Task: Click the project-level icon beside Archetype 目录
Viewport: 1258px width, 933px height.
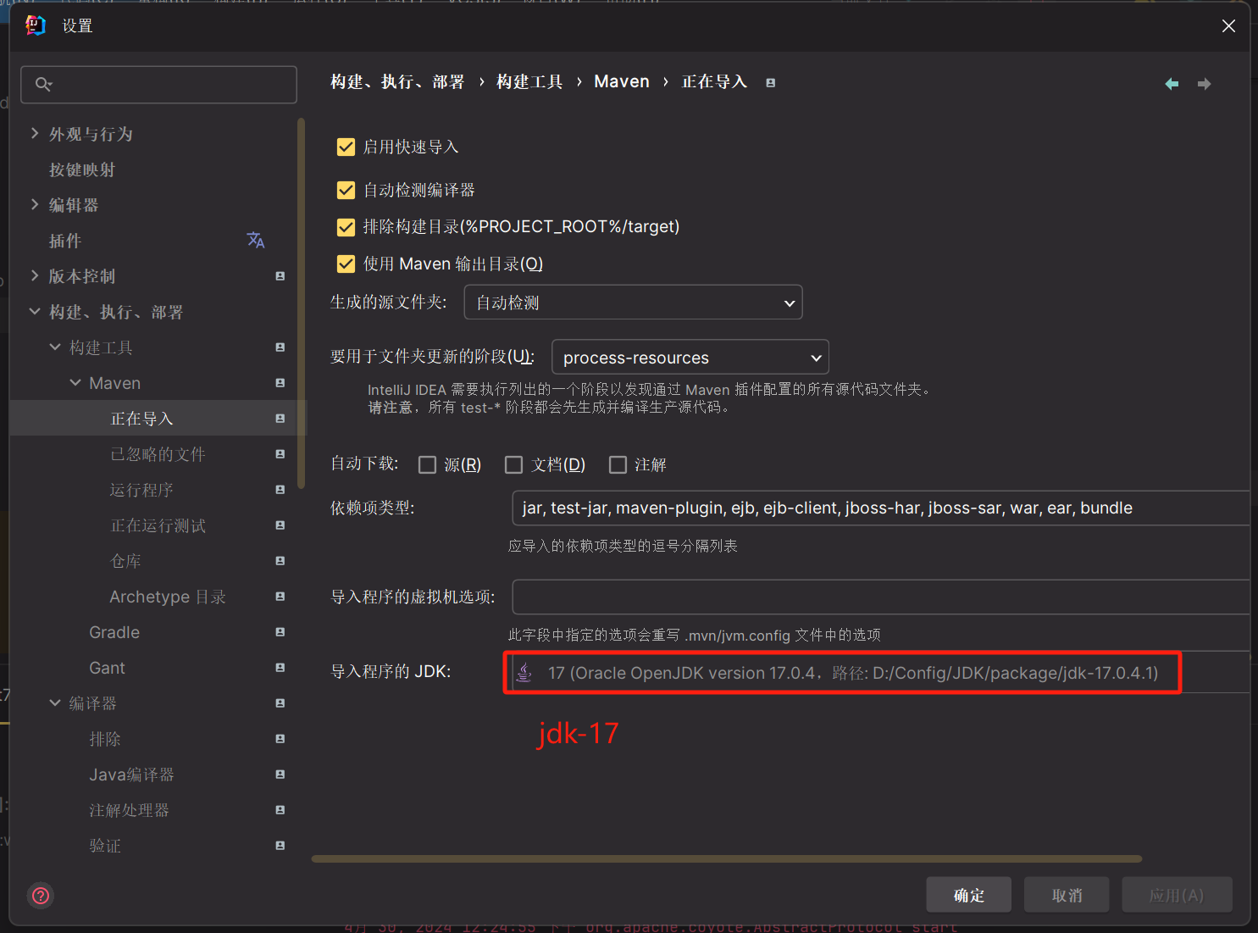Action: [x=280, y=597]
